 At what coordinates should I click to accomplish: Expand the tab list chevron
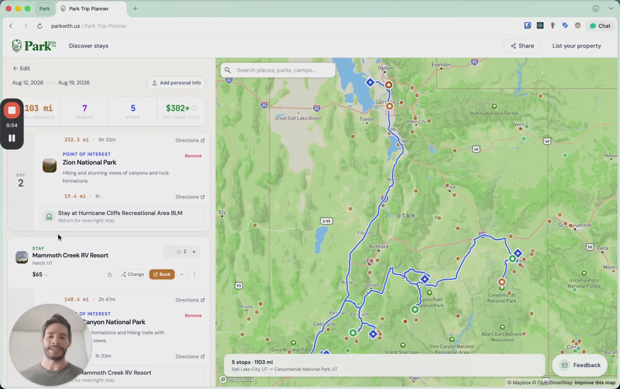click(x=611, y=9)
